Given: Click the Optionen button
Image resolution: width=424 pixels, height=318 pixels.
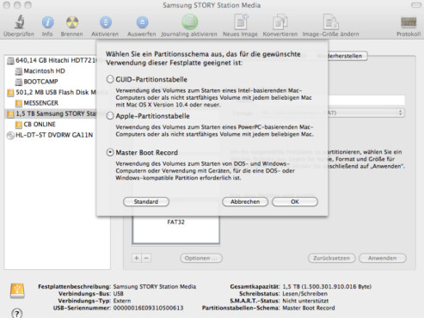Looking at the screenshot, I should [x=201, y=258].
